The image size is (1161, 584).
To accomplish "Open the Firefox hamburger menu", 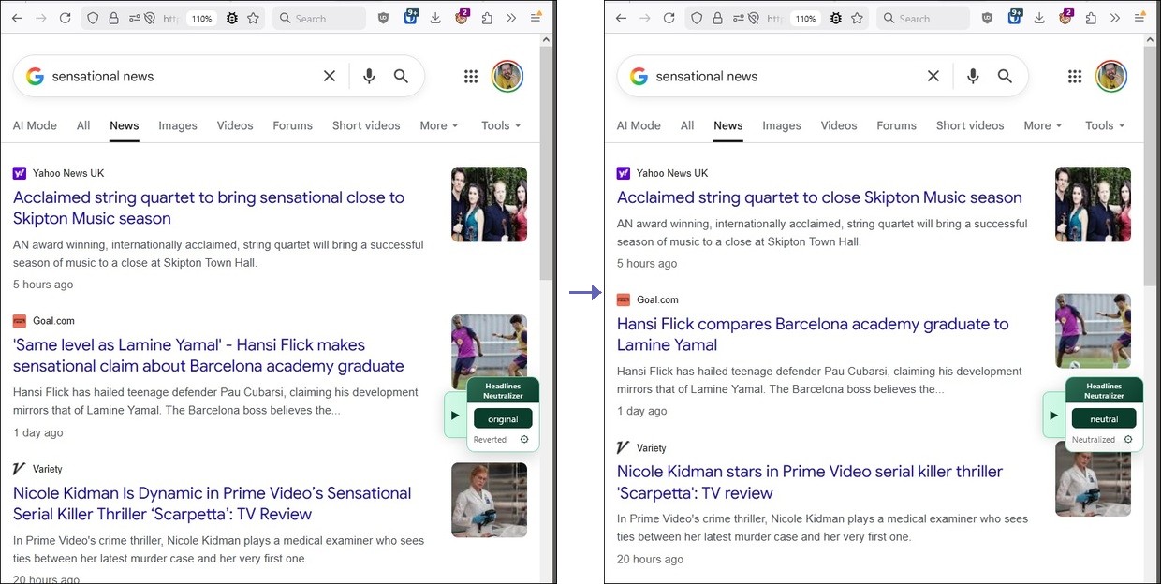I will tap(535, 17).
